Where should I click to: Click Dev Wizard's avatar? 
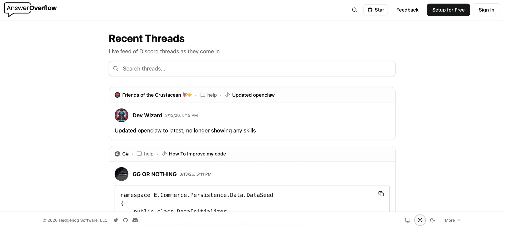point(122,115)
